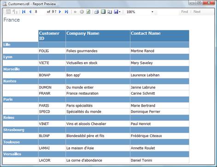Image resolution: width=217 pixels, height=167 pixels.
Task: Select the France report heading
Action: [12, 20]
